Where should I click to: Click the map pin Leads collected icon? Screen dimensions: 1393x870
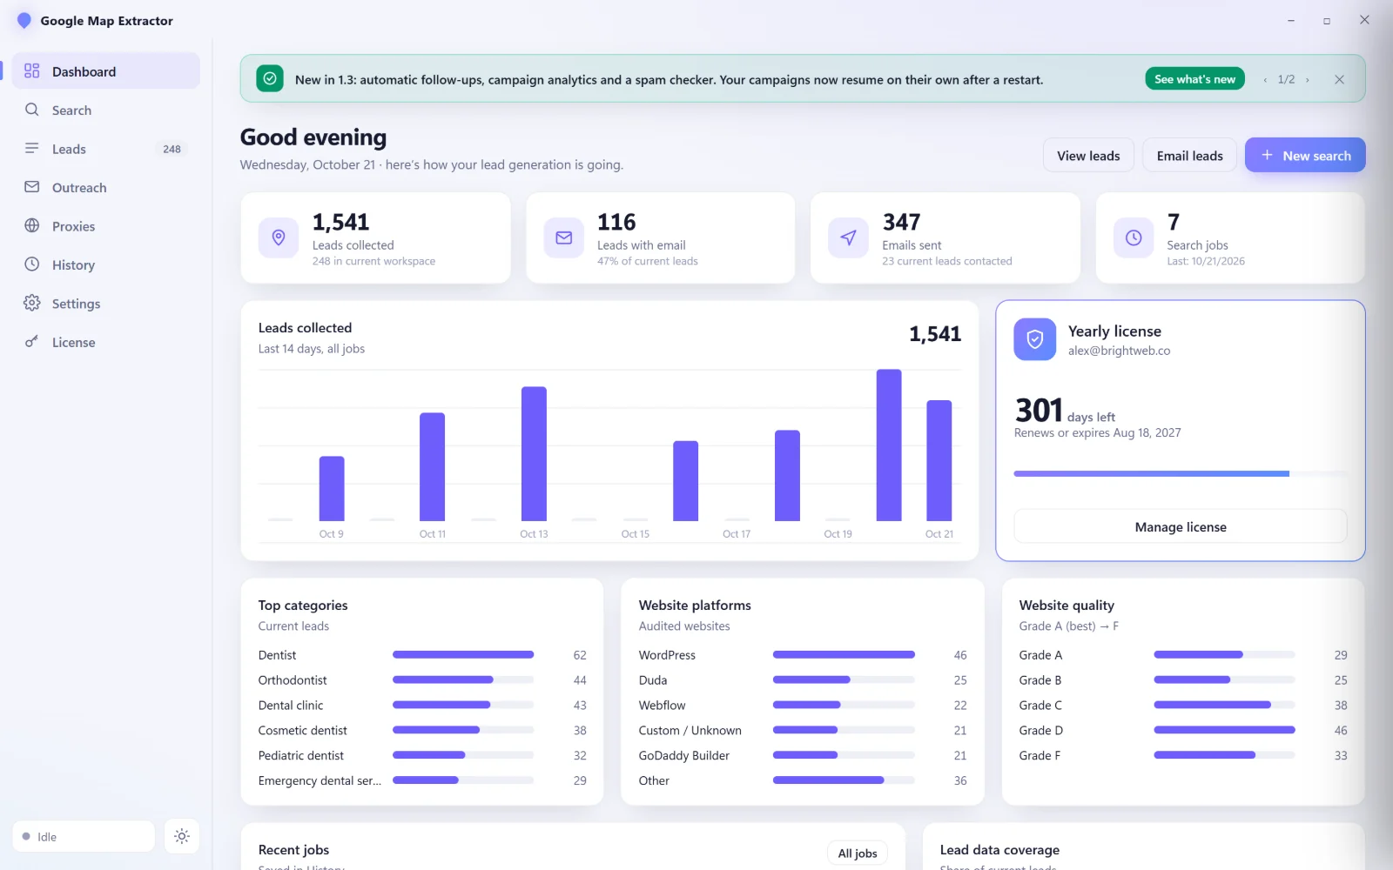[279, 238]
